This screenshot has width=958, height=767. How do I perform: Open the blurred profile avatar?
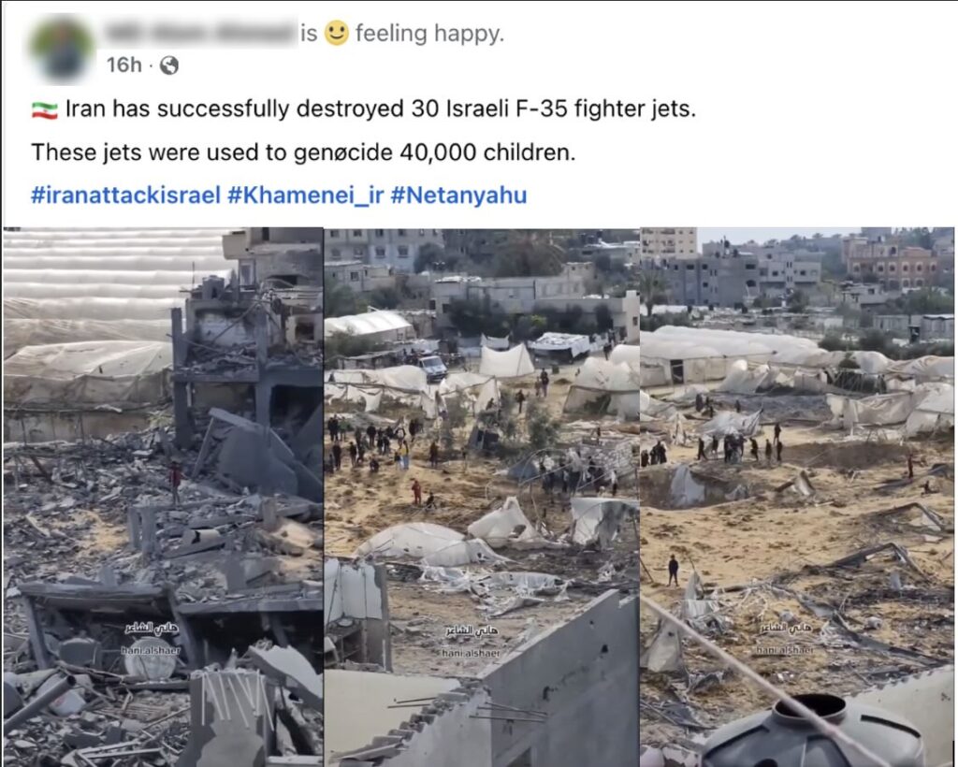click(x=62, y=49)
